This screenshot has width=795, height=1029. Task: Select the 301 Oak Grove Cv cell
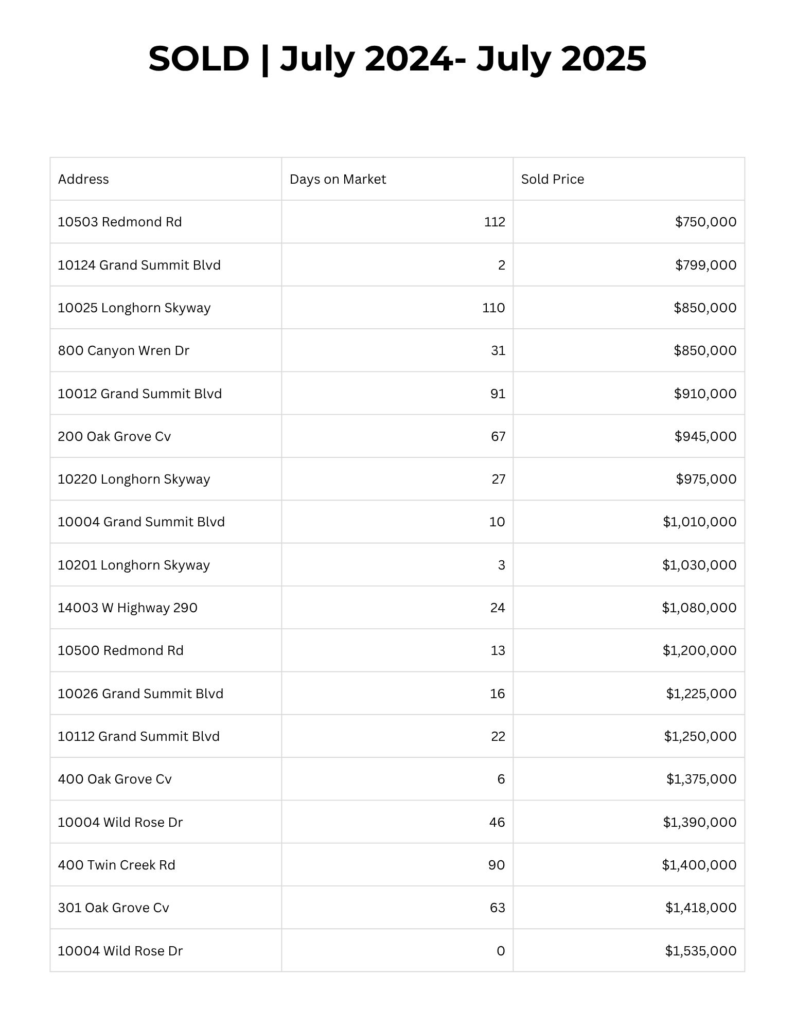click(114, 908)
